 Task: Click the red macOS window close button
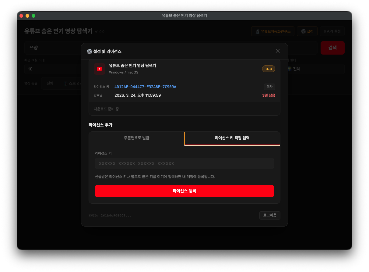21,16
